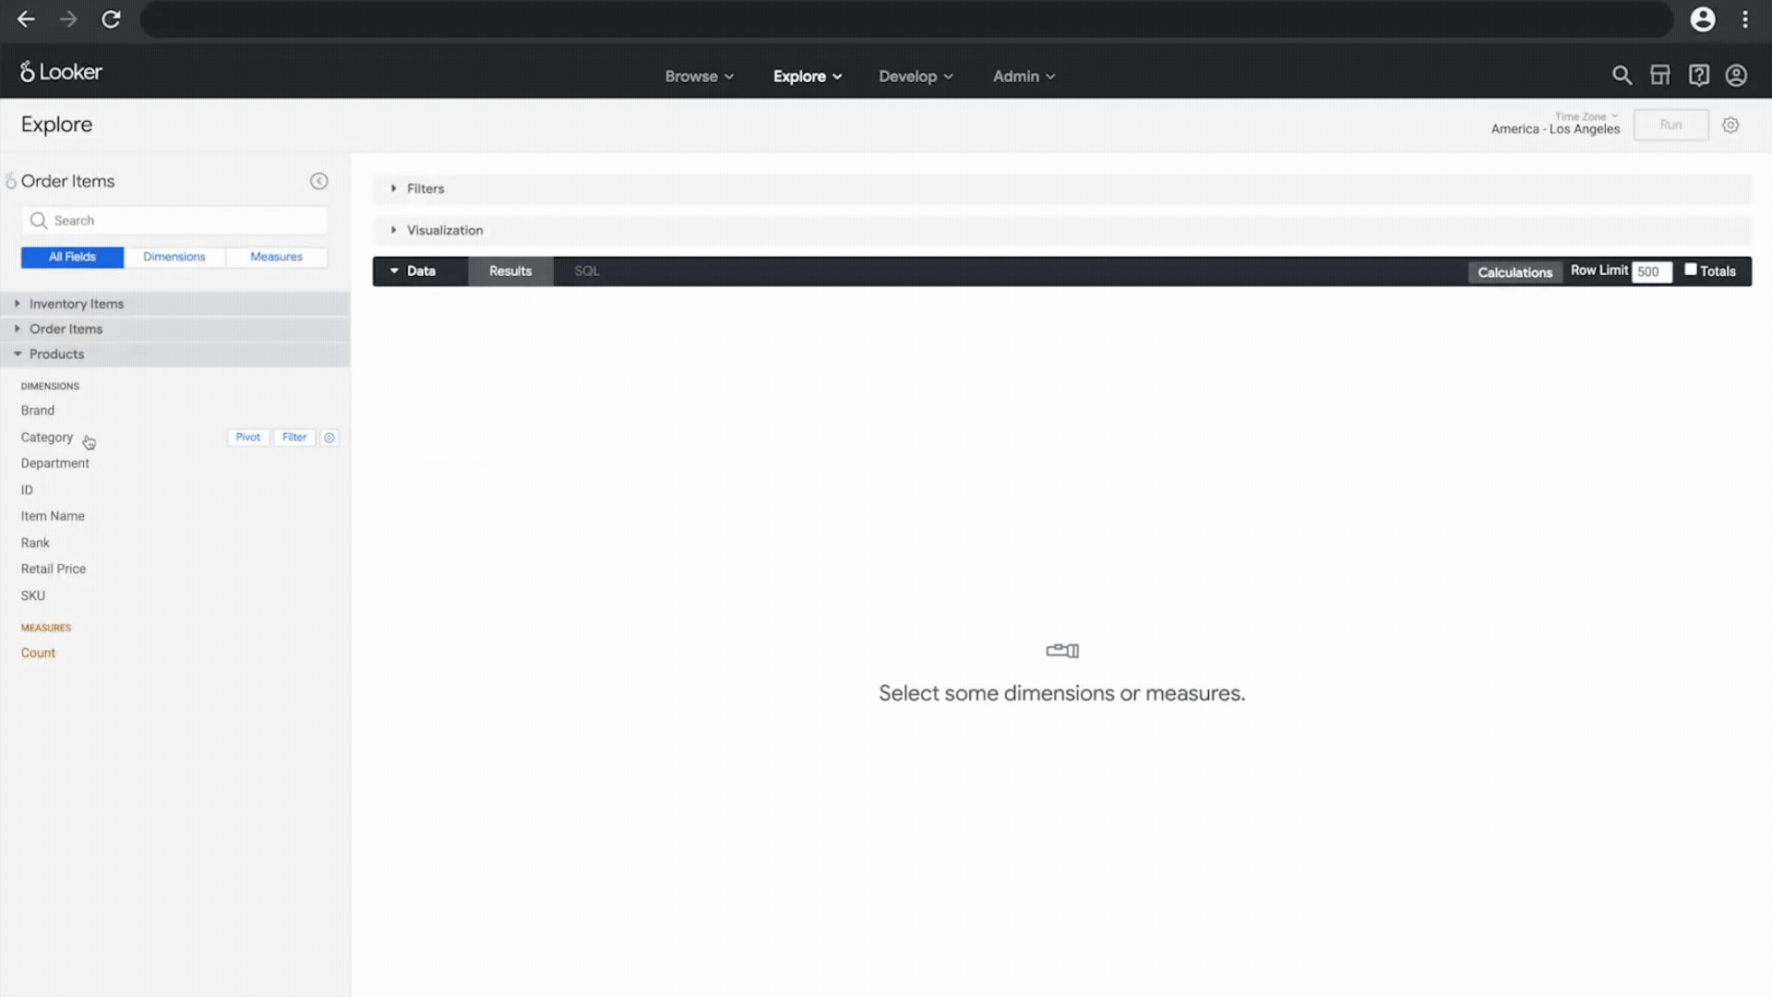
Task: Click the Calculations button
Action: [1515, 272]
